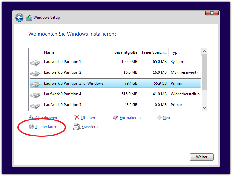Sort by the Gesamtgröße column header
This screenshot has height=176, width=232.
(x=124, y=52)
